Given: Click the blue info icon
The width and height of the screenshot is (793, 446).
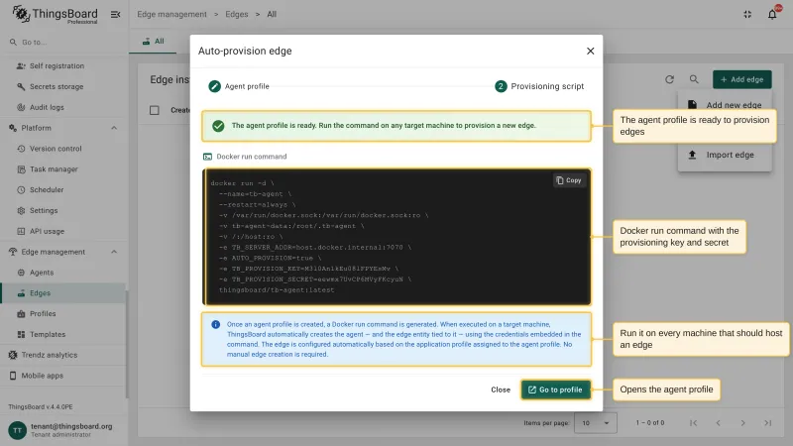Looking at the screenshot, I should pos(215,325).
